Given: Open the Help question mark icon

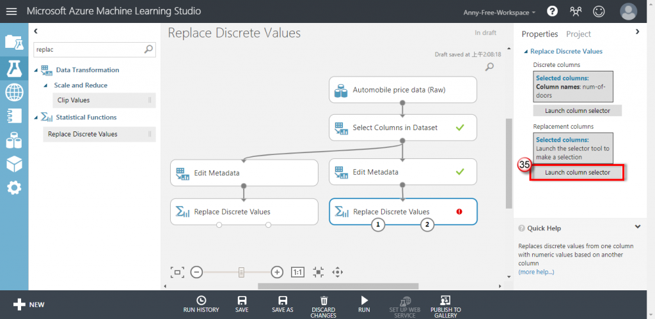Looking at the screenshot, I should pos(552,11).
